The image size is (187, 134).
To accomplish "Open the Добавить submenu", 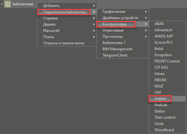I will pos(67,6).
